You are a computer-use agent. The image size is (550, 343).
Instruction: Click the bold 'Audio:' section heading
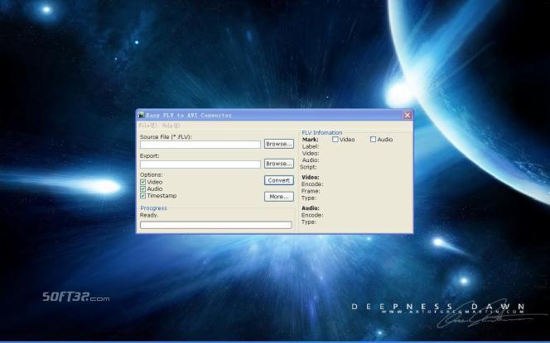pos(311,208)
